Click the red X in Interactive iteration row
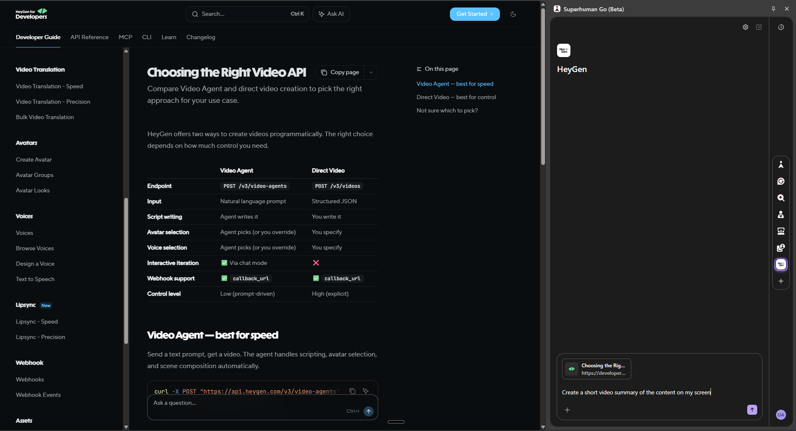Viewport: 796px width, 431px height. click(316, 263)
